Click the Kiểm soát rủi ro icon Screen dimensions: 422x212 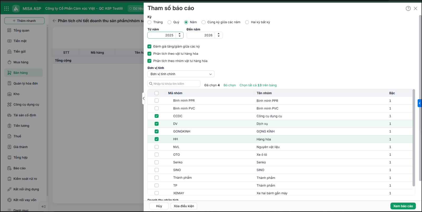(x=9, y=179)
